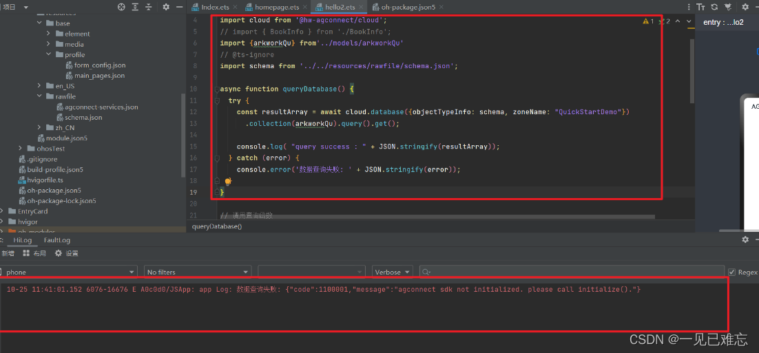Select the HiLog tab

tap(22, 240)
